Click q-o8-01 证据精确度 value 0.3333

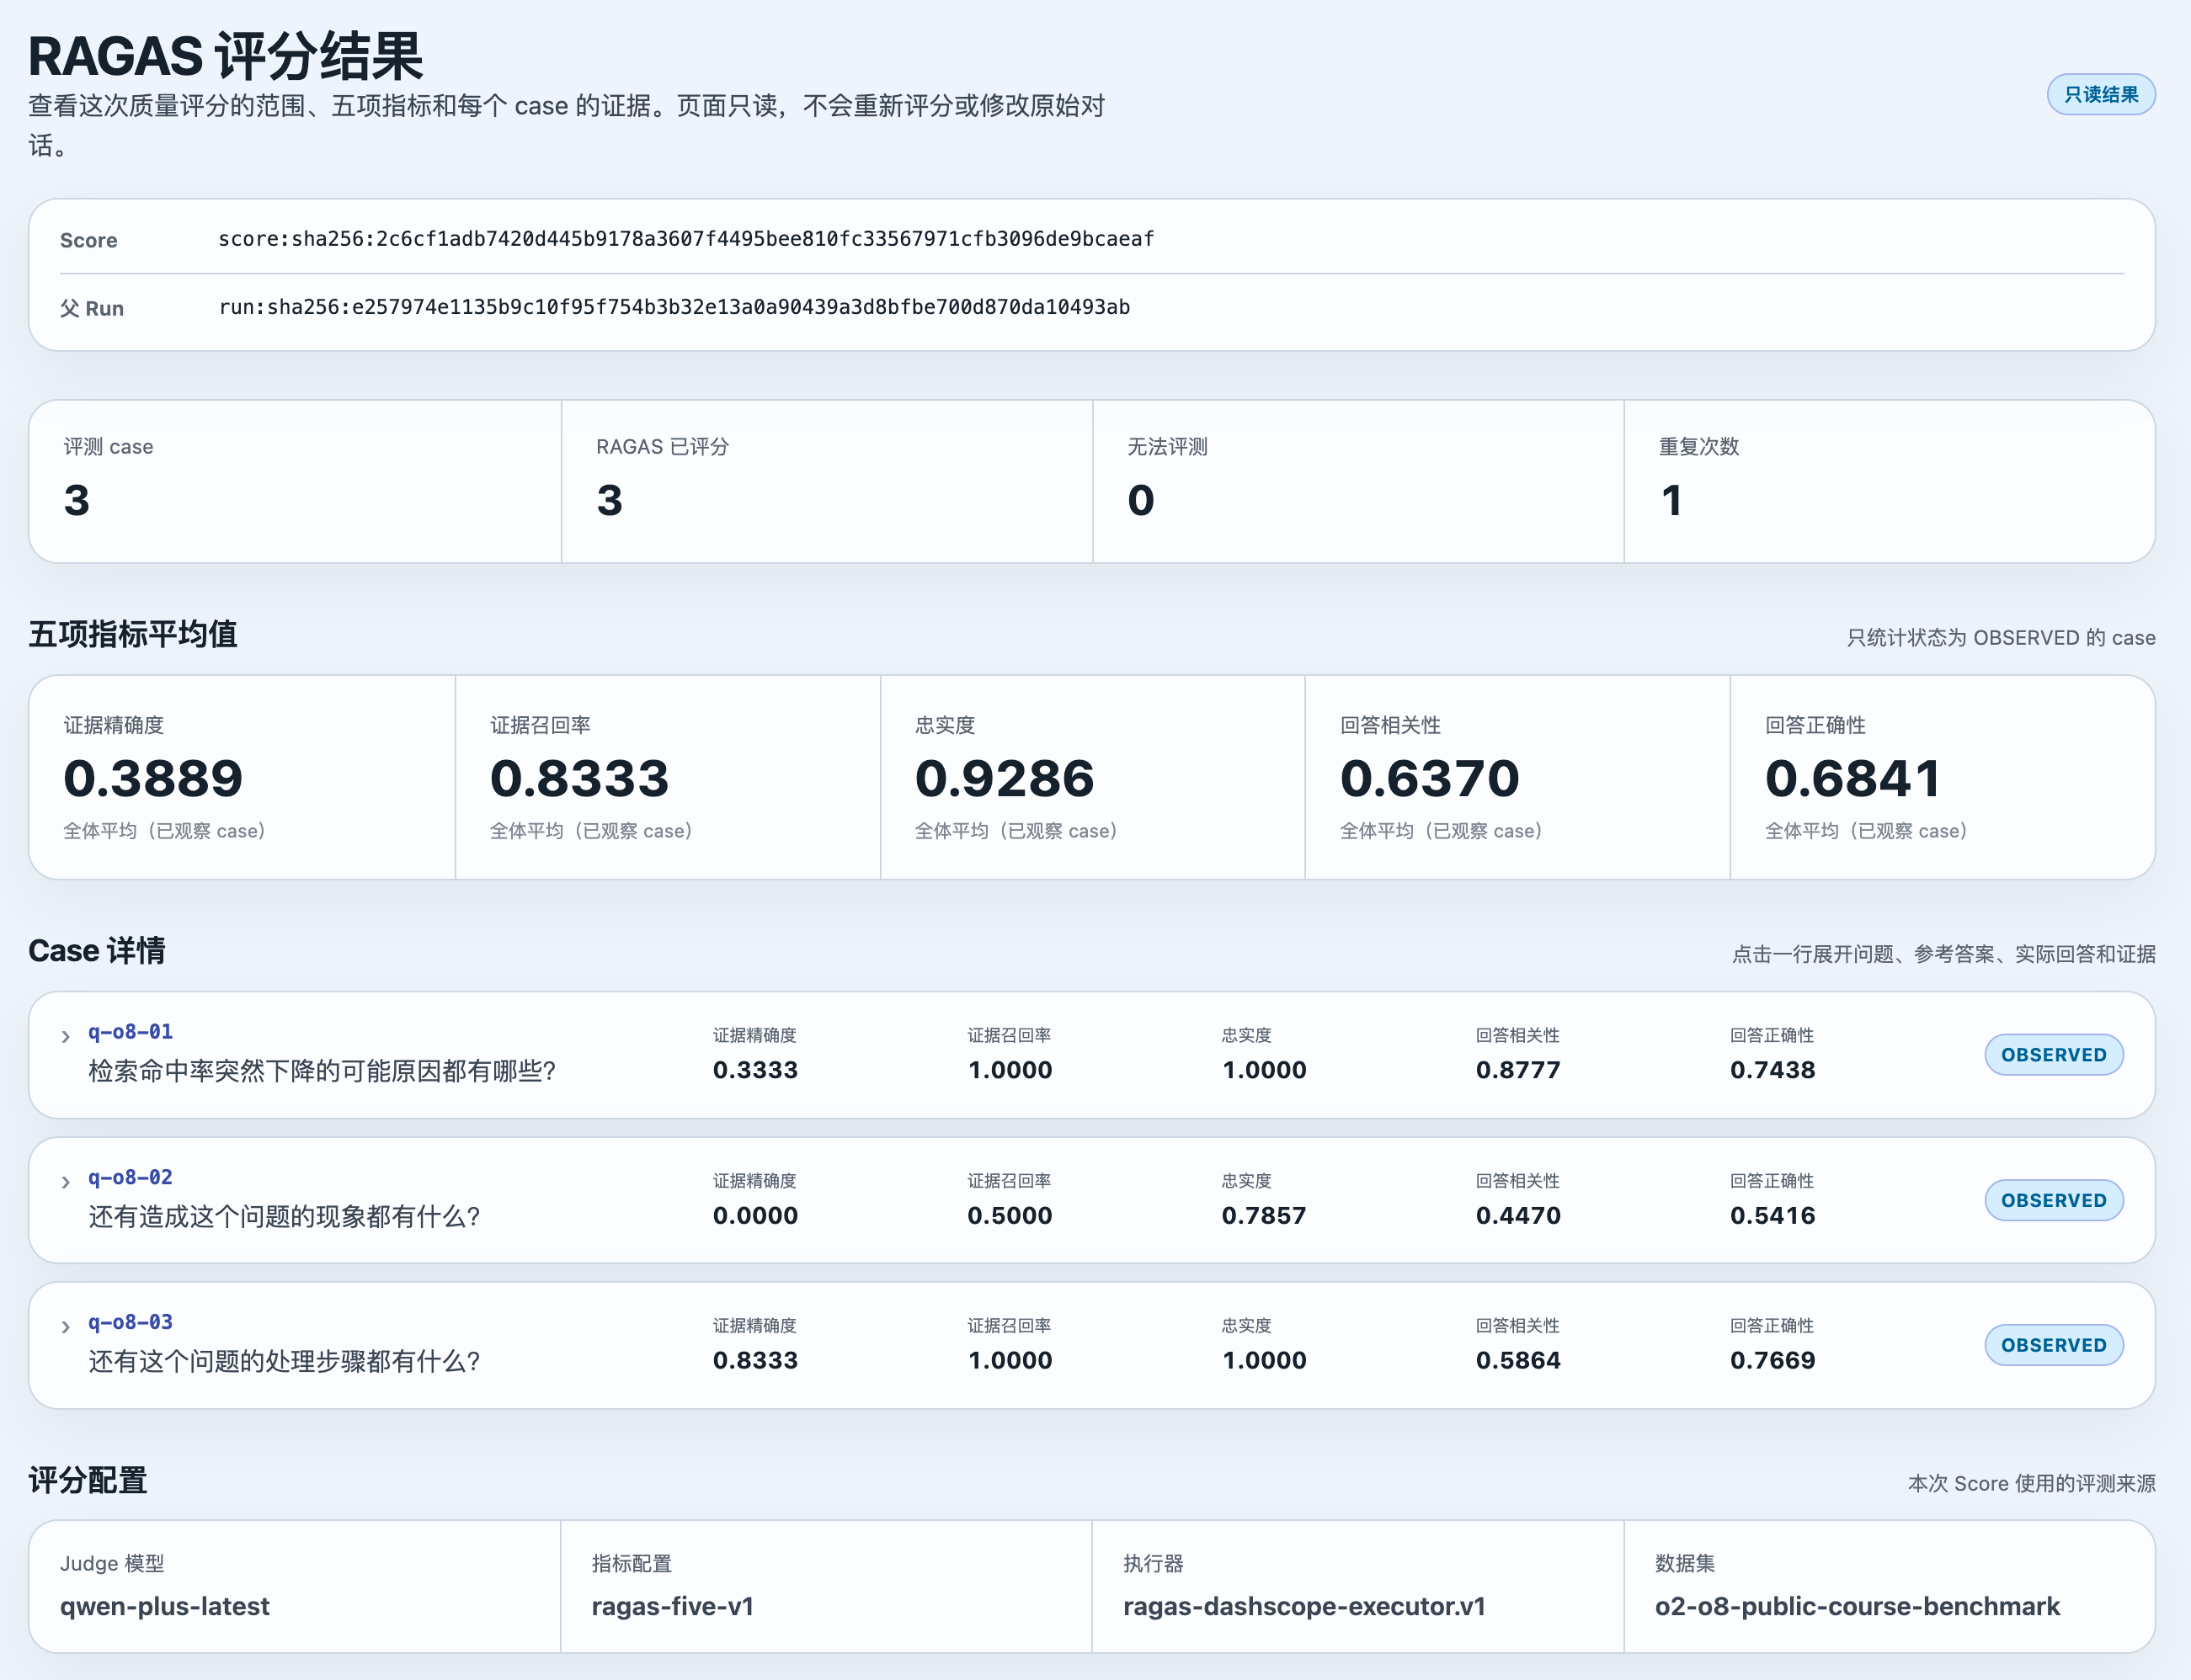click(x=755, y=1070)
